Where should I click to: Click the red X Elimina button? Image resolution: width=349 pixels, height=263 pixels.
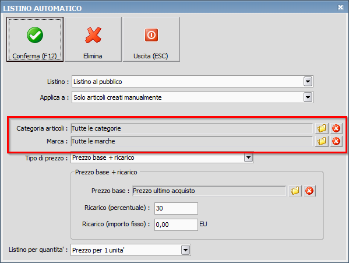93,40
